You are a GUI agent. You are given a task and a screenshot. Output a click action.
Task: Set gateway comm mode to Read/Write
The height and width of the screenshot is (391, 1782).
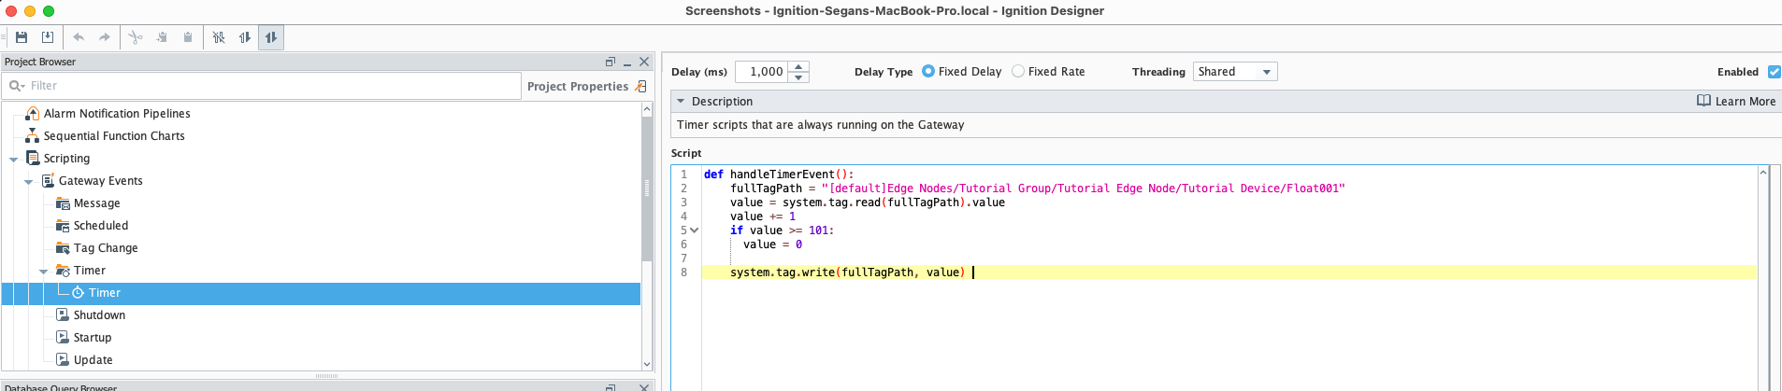click(271, 37)
